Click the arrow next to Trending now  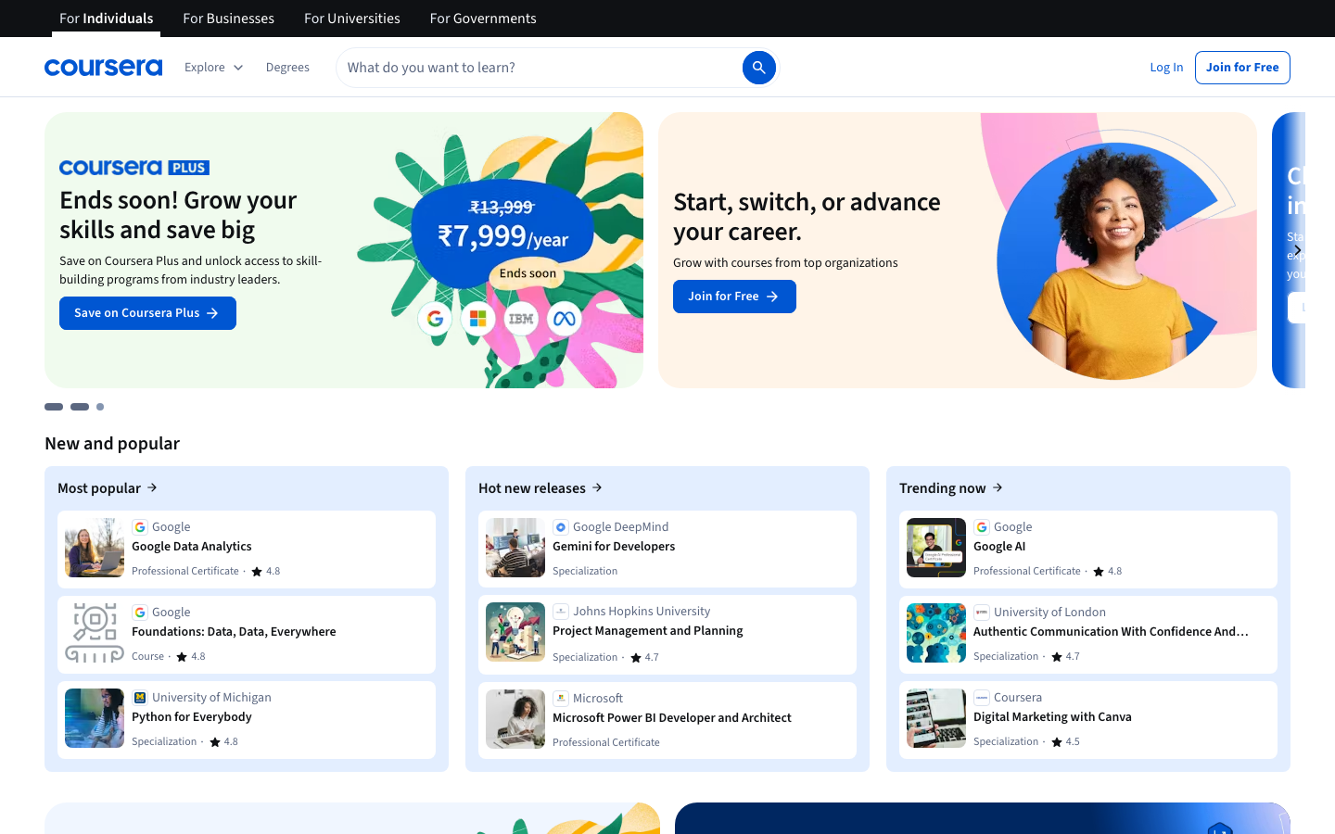[998, 487]
